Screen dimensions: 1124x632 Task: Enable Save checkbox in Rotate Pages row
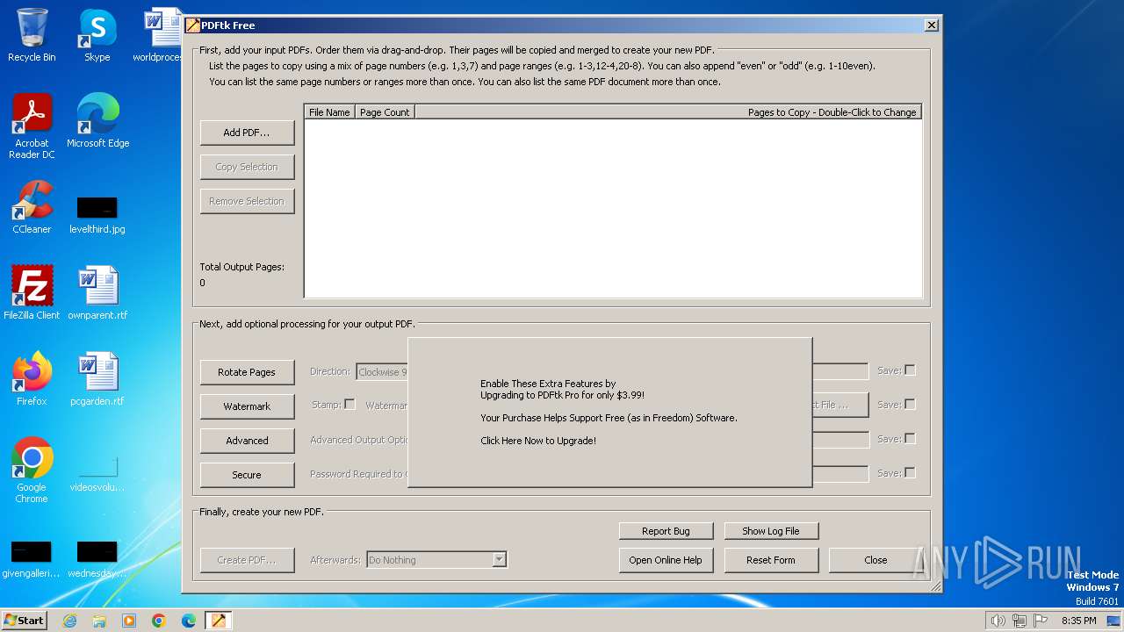[910, 370]
